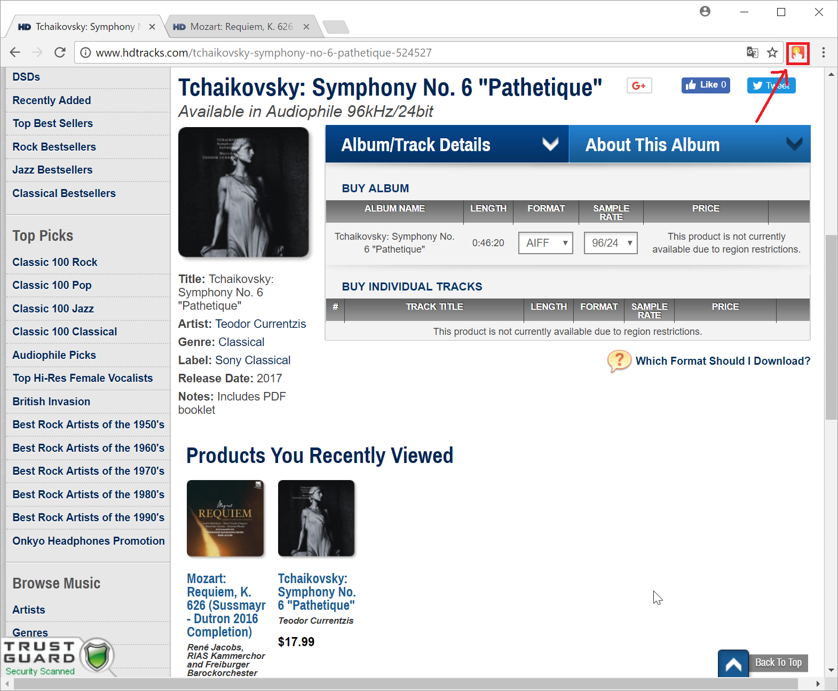This screenshot has width=838, height=691.
Task: Open the 96/24 sample rate dropdown
Action: [611, 243]
